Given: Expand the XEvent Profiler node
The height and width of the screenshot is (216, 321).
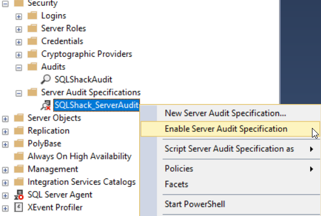Looking at the screenshot, I should [5, 209].
